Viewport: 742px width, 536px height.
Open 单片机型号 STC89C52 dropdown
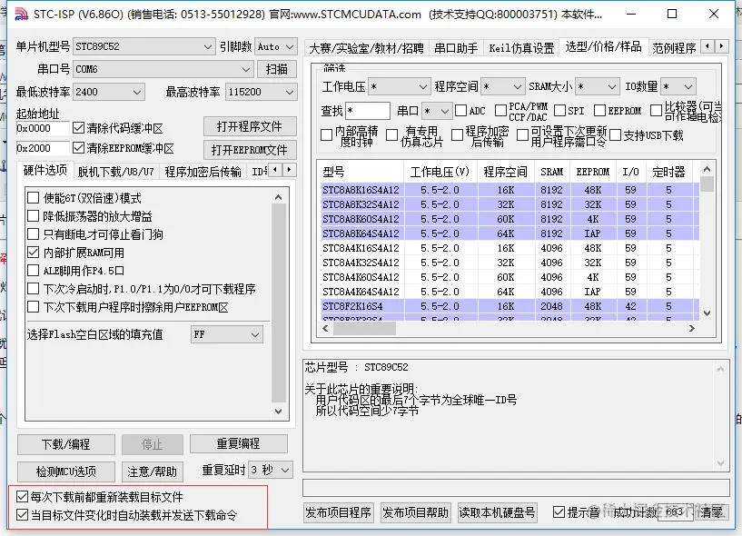[143, 46]
